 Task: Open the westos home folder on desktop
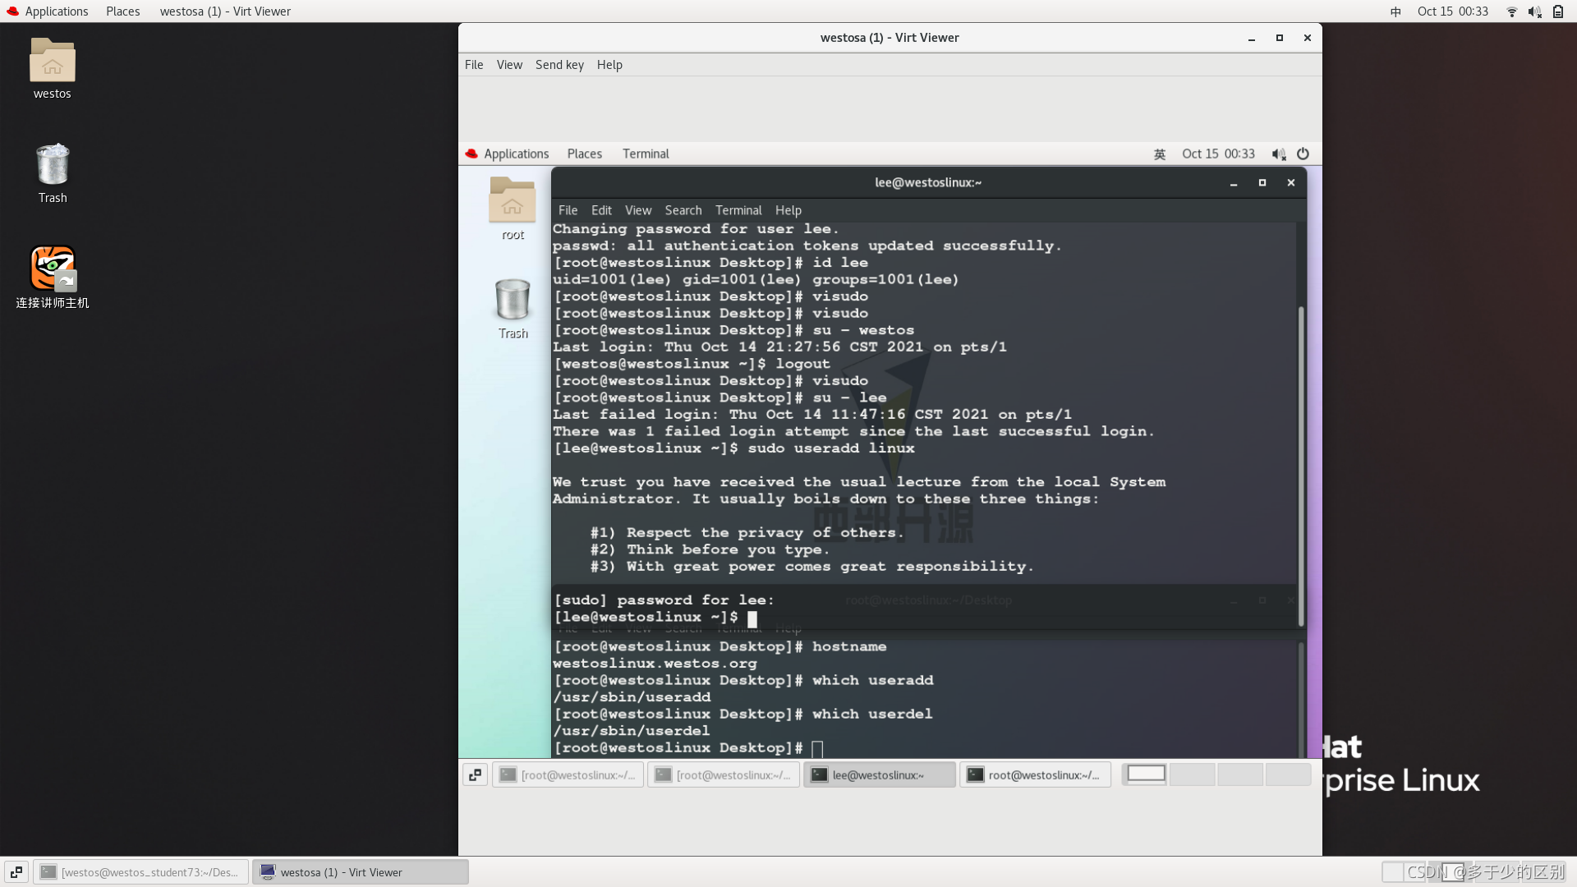[x=52, y=62]
